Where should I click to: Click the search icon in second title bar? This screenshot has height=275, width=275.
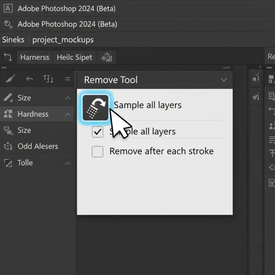coord(8,24)
